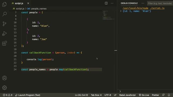Show the errors and warnings count
Image resolution: width=173 pixels, height=97 pixels.
[8, 95]
